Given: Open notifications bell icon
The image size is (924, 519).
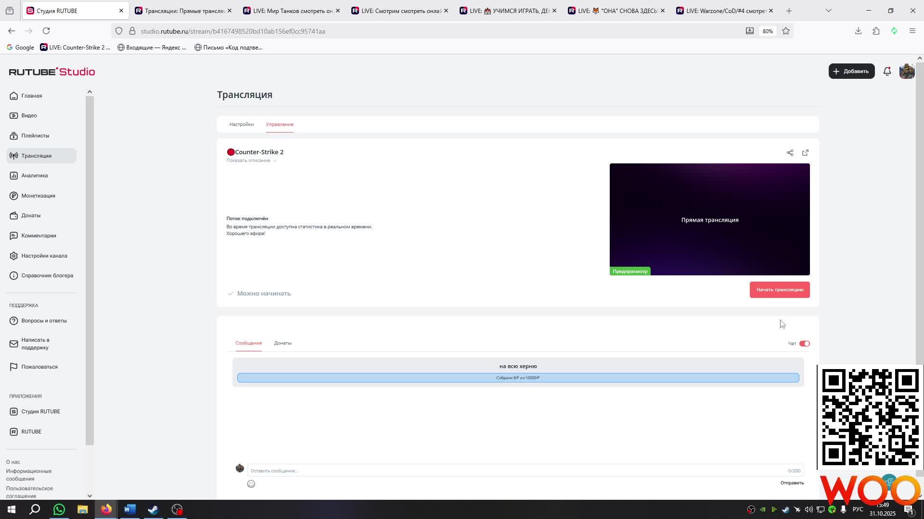Looking at the screenshot, I should point(887,71).
